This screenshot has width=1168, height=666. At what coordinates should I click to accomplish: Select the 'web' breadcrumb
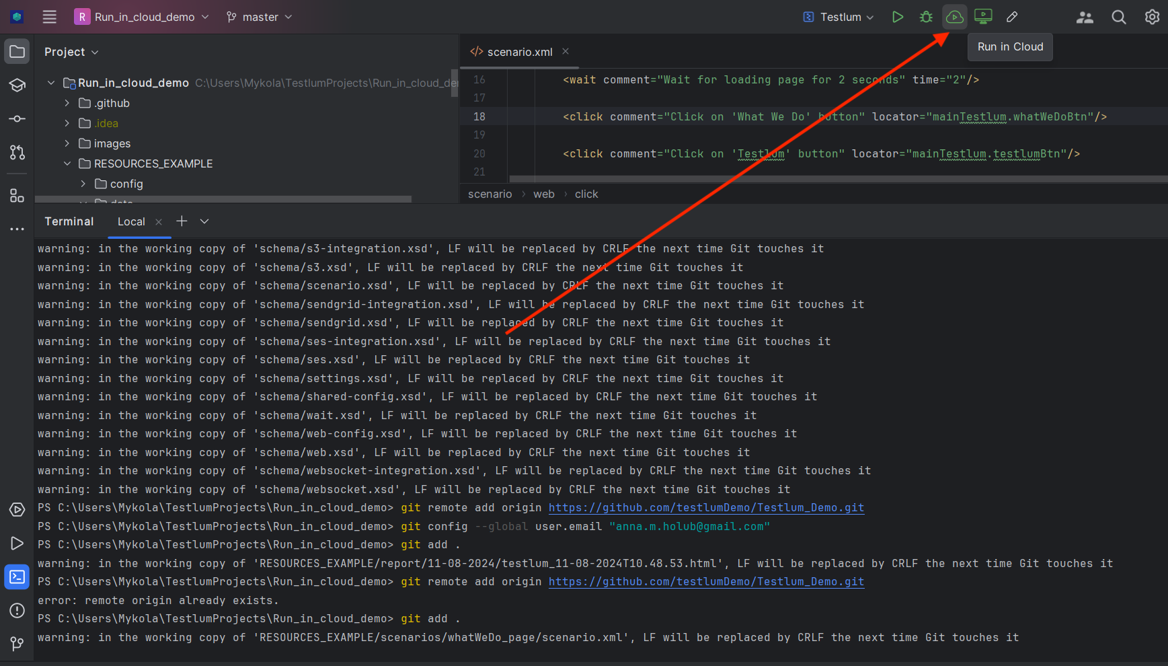pyautogui.click(x=544, y=194)
